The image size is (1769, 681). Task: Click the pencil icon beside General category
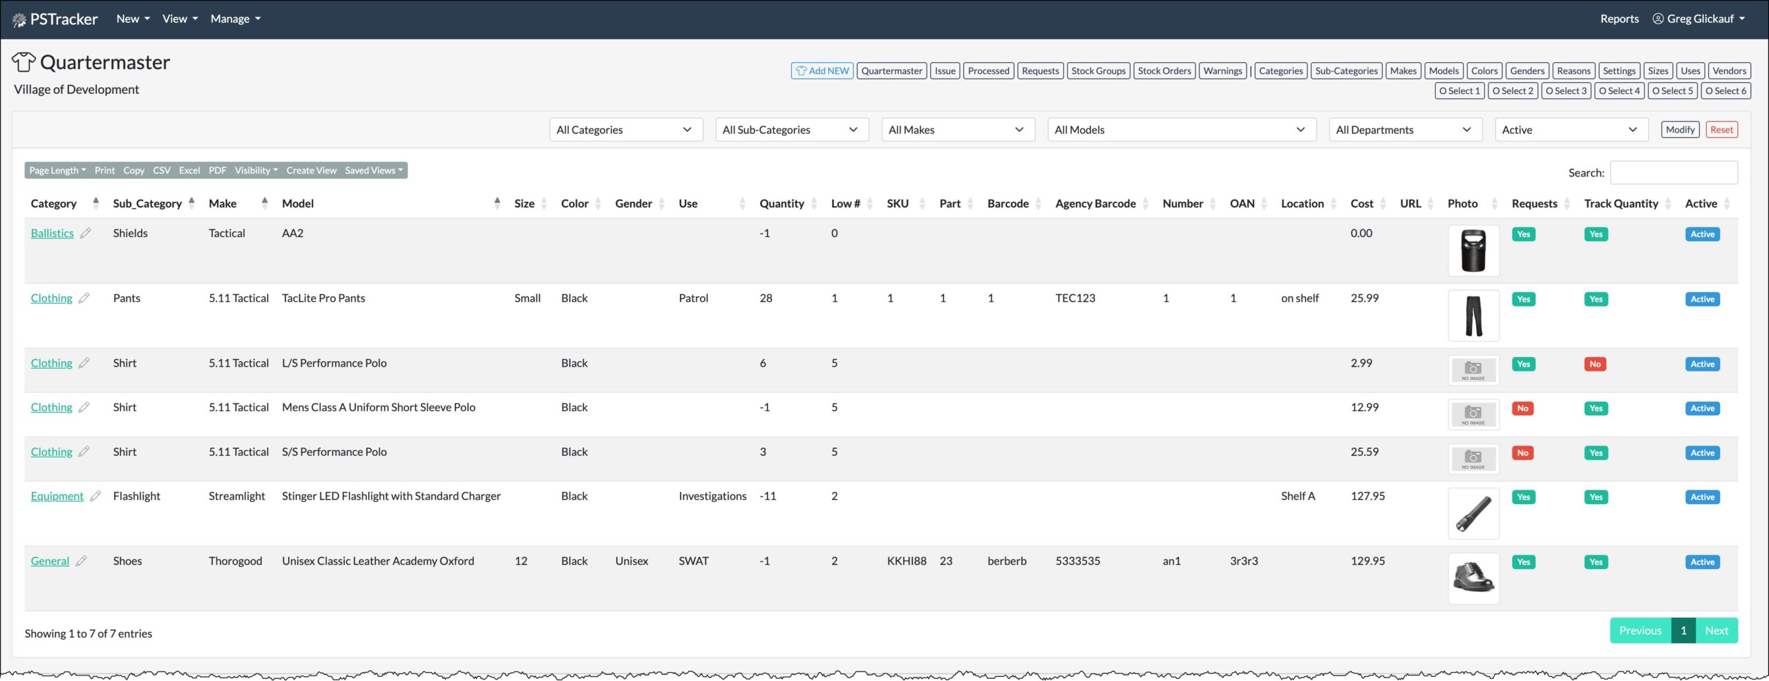click(x=82, y=561)
